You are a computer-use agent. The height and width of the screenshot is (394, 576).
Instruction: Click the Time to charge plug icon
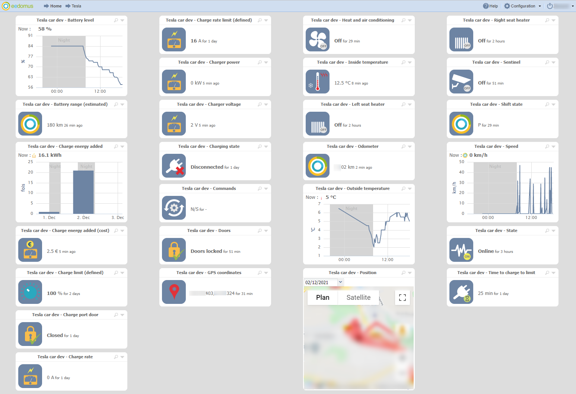[461, 292]
